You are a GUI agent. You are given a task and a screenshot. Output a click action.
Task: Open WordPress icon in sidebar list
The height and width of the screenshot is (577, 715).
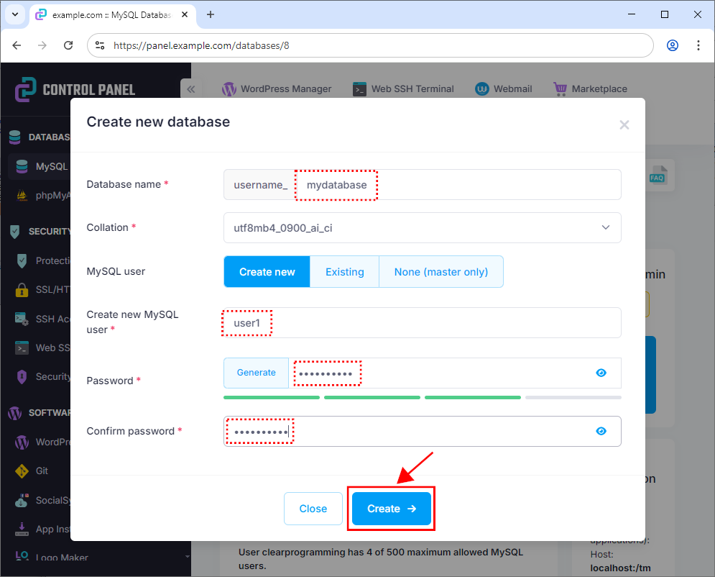[x=22, y=442]
